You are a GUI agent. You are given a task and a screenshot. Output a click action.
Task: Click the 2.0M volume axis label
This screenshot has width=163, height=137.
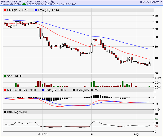click(x=158, y=83)
